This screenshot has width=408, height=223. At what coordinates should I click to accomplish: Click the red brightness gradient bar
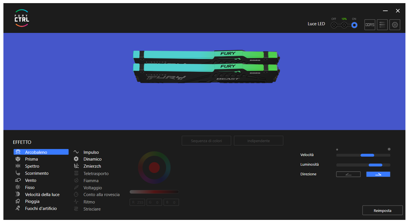click(x=154, y=192)
